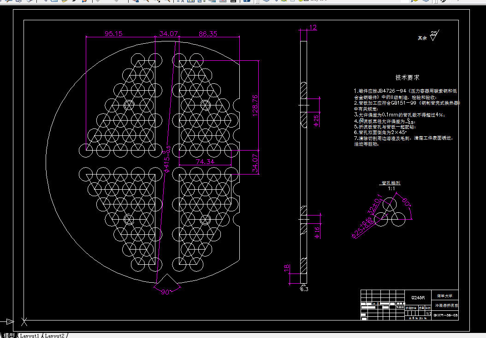This screenshot has height=338, width=486.
Task: Select the φ25 dimension on section view
Action: point(316,120)
